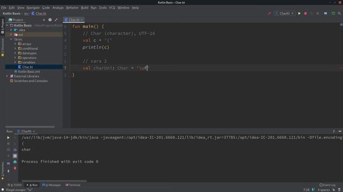Close the CharKt run tab
Screen dimensions: 343x192
tap(34, 131)
